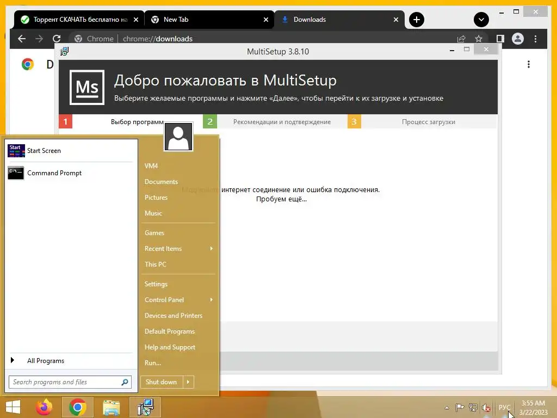Screen dimensions: 557x418
Task: Select step 3 Процесс загрузки
Action: pos(422,122)
